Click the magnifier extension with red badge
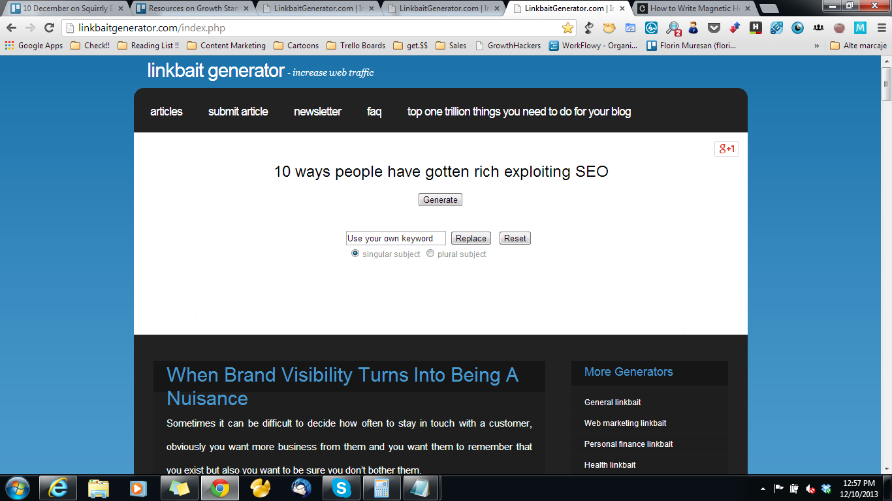The width and height of the screenshot is (892, 501). 673,27
